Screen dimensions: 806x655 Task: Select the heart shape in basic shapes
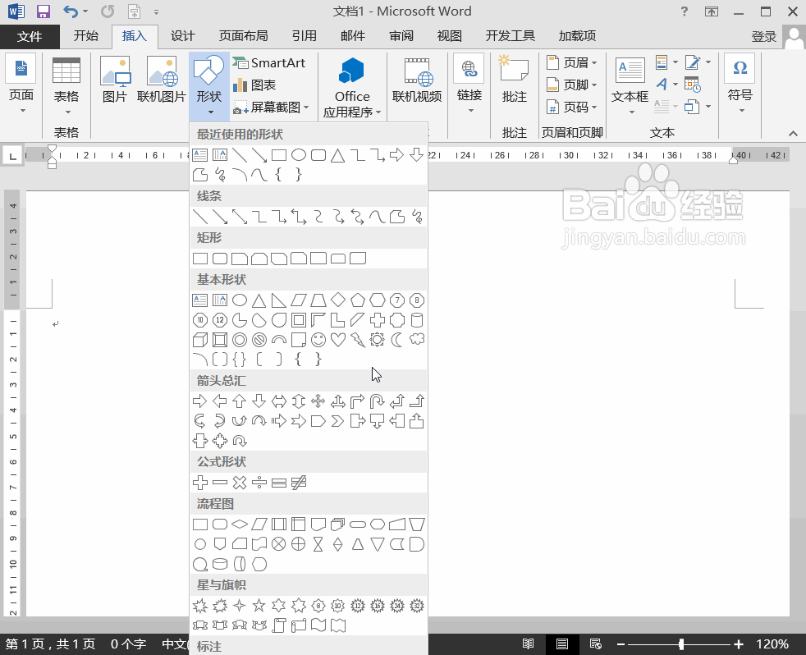(x=338, y=340)
